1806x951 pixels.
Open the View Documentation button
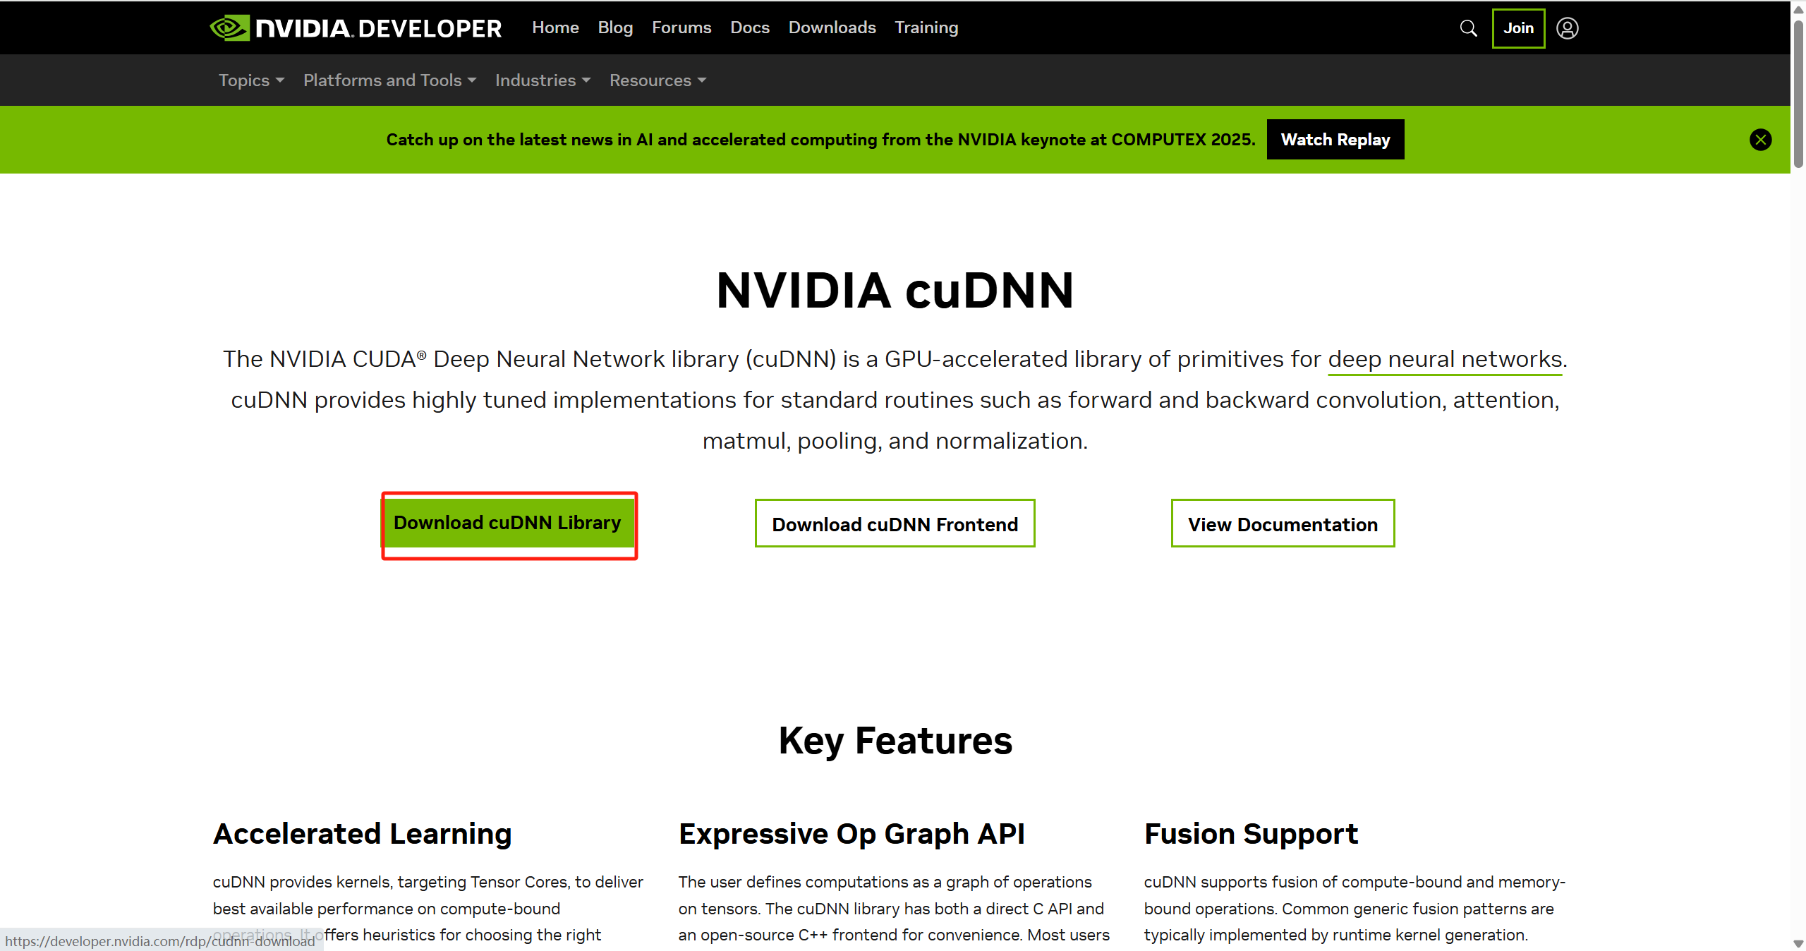[x=1282, y=524]
